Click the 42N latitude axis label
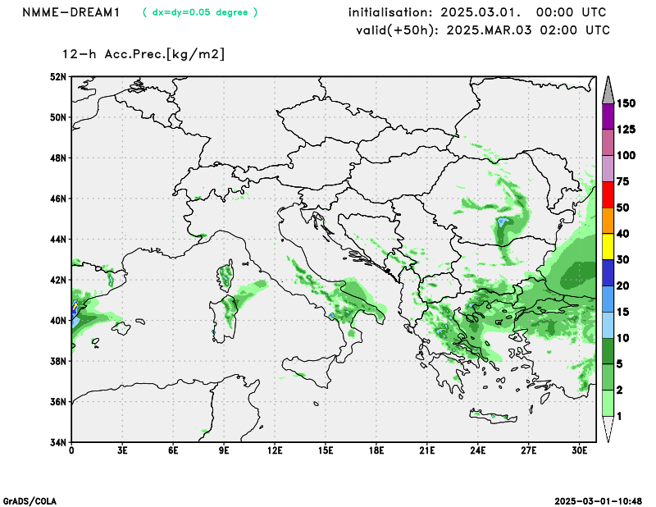The height and width of the screenshot is (507, 656). pos(58,280)
